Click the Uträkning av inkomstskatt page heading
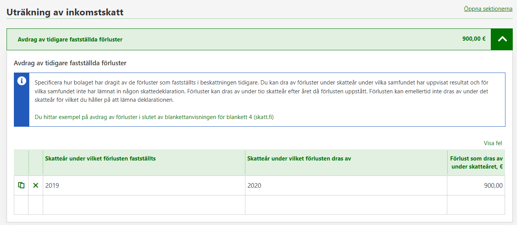Viewport: 517px width, 225px height. coord(65,12)
